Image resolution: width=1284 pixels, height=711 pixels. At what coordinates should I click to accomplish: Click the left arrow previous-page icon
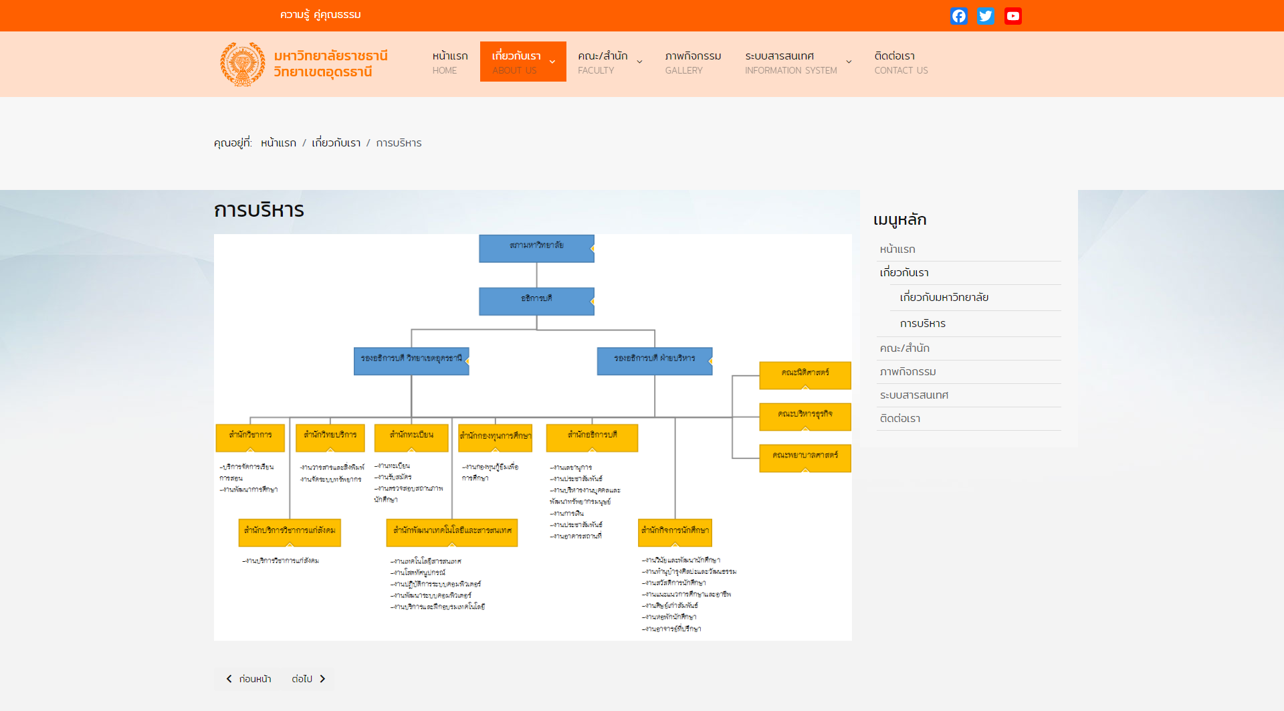click(229, 679)
